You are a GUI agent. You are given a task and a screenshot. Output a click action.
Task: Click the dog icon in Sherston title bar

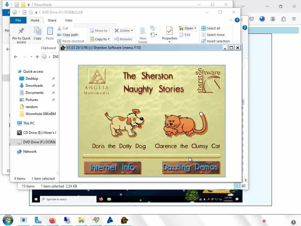pos(63,48)
